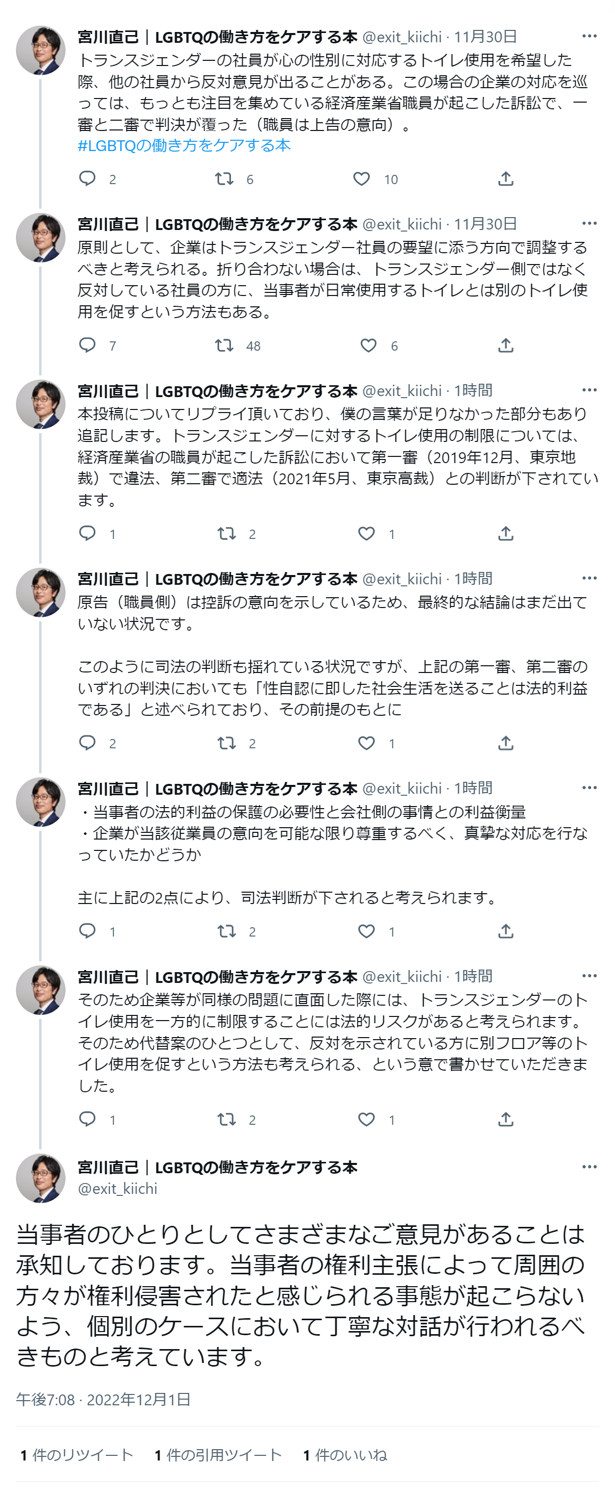This screenshot has height=1494, width=615.
Task: Like the tweet about 法的リスク
Action: pyautogui.click(x=367, y=1120)
